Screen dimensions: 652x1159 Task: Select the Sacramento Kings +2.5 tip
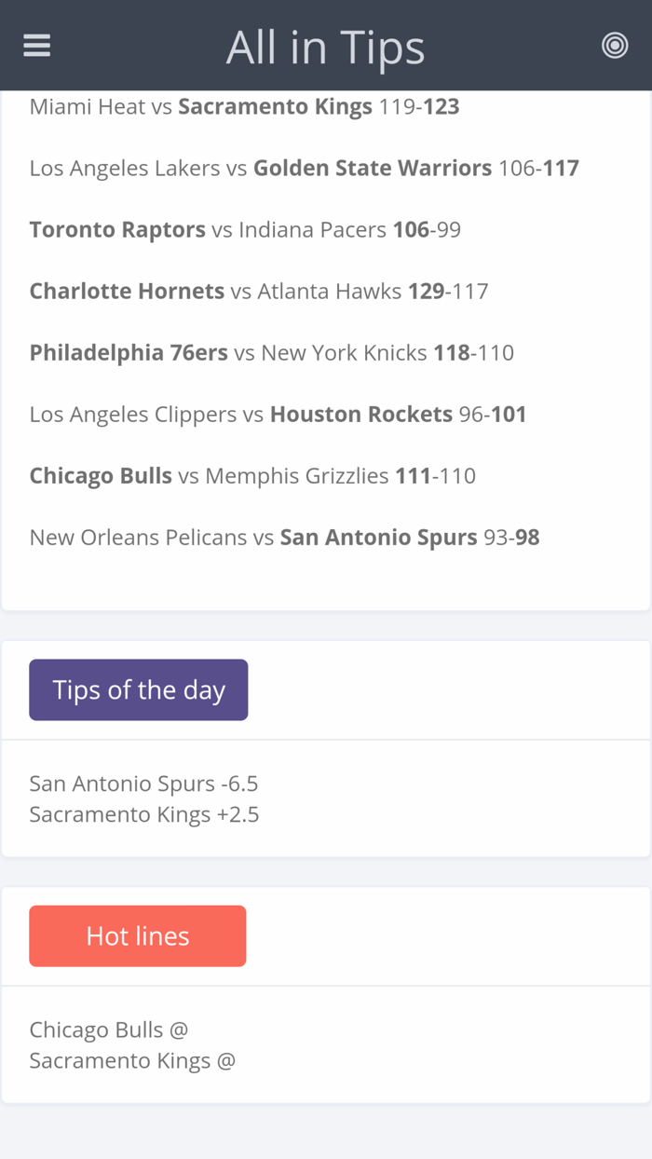[144, 814]
